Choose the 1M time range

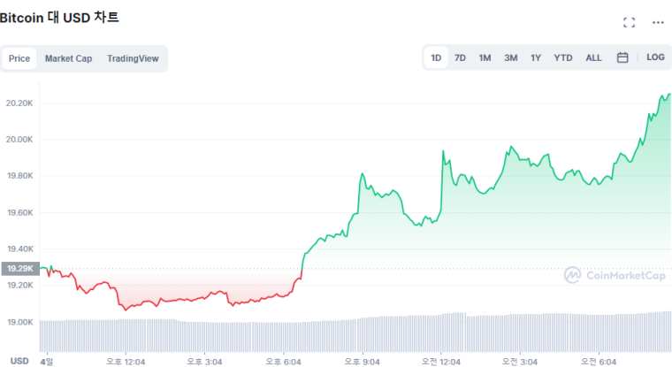point(485,57)
